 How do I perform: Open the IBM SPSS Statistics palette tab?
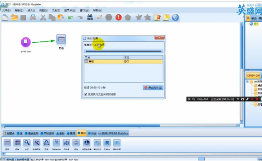[x=114, y=133]
